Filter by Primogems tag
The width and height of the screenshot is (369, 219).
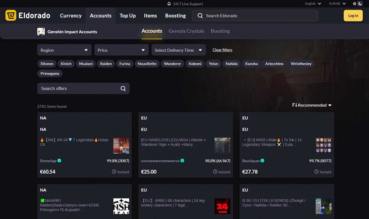(x=50, y=73)
